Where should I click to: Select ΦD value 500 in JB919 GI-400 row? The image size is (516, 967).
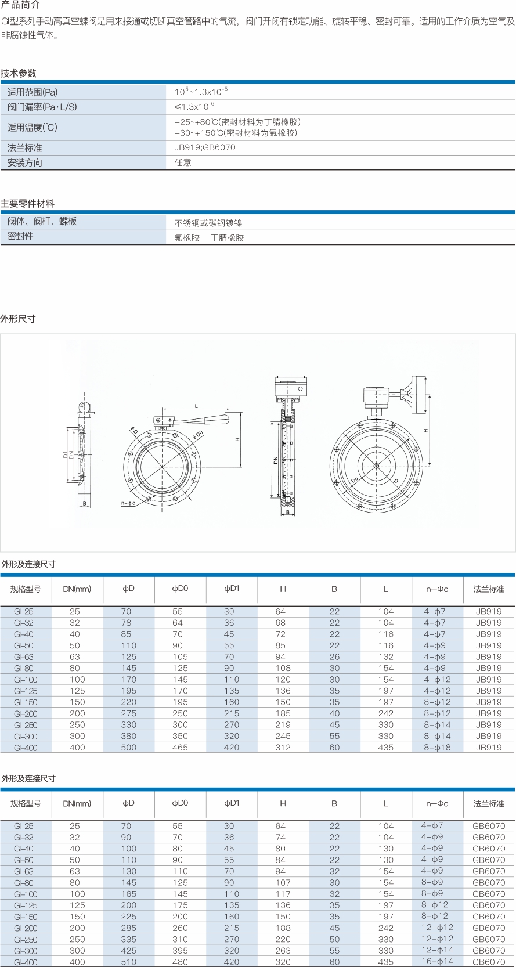[128, 748]
